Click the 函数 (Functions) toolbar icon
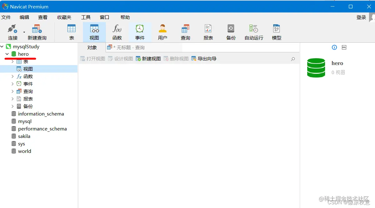The width and height of the screenshot is (375, 208). 117,31
